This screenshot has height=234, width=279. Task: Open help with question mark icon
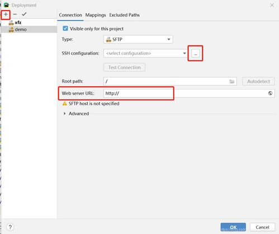point(10,227)
